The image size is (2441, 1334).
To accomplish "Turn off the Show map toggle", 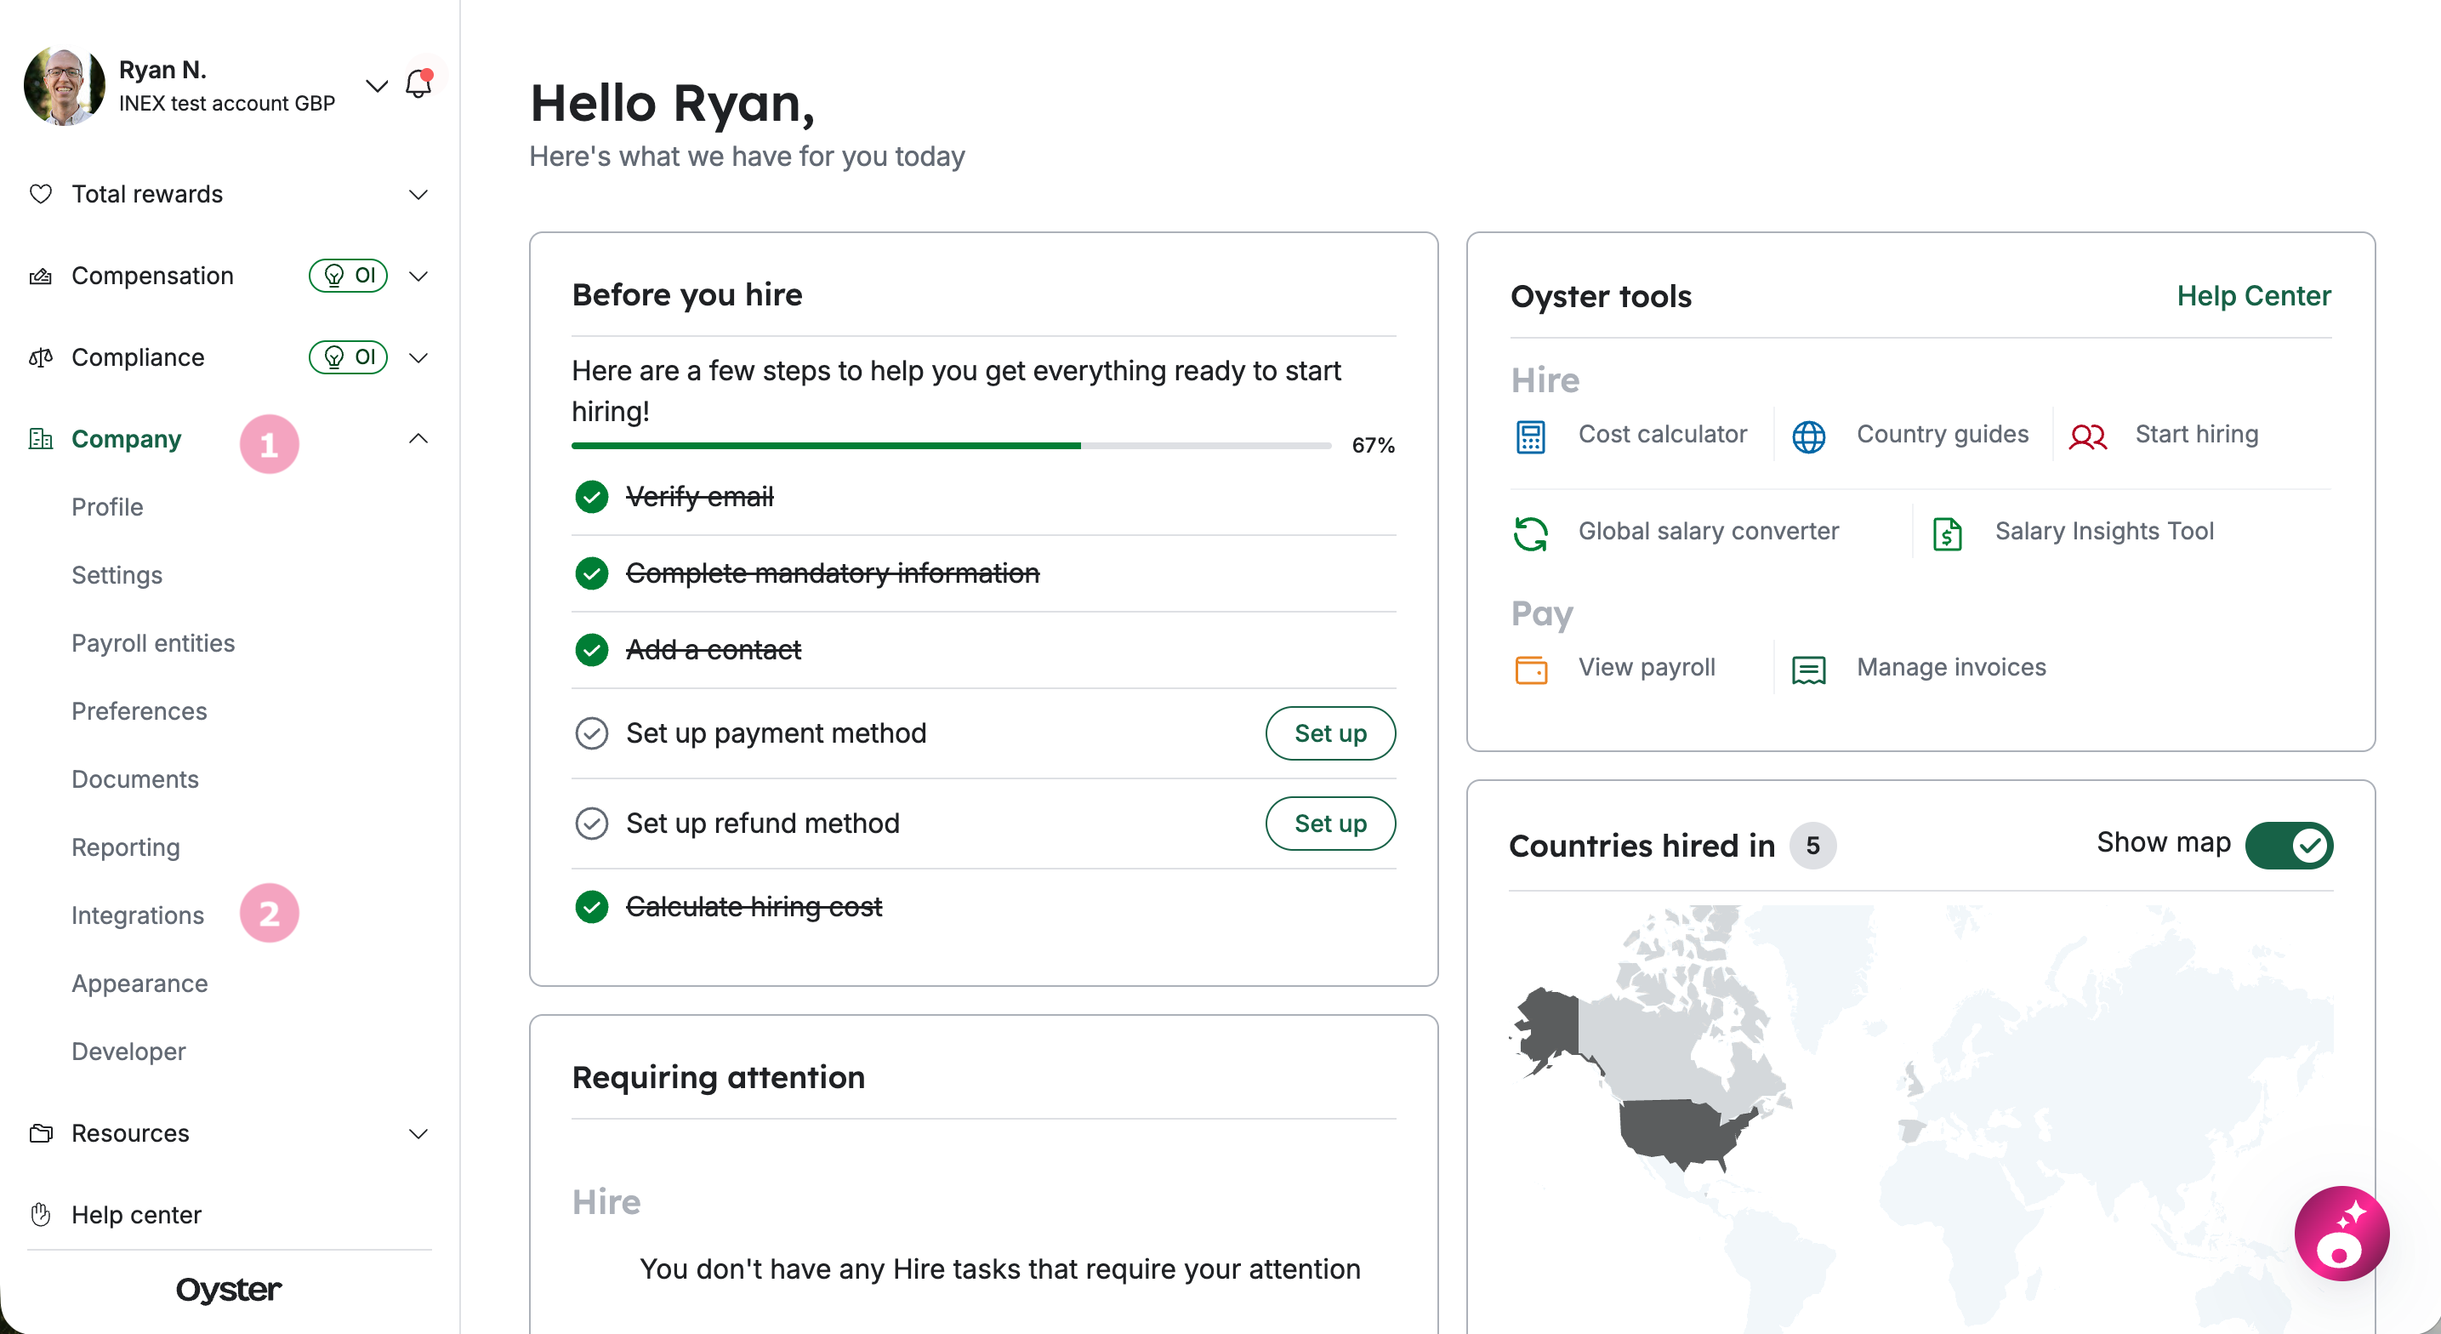I will click(x=2289, y=845).
